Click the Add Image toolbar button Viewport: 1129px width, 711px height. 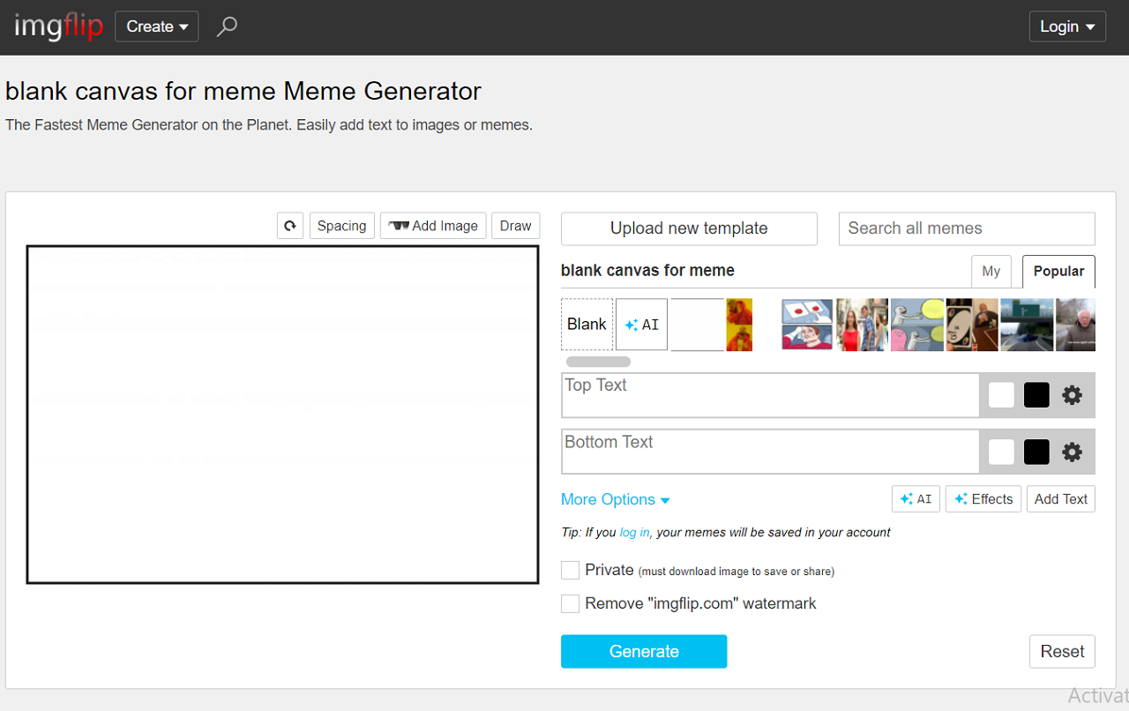pyautogui.click(x=433, y=225)
